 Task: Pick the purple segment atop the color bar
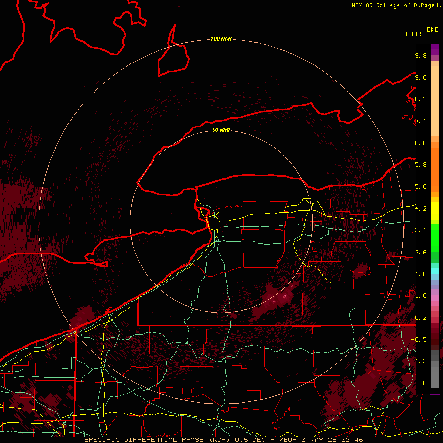coord(435,49)
